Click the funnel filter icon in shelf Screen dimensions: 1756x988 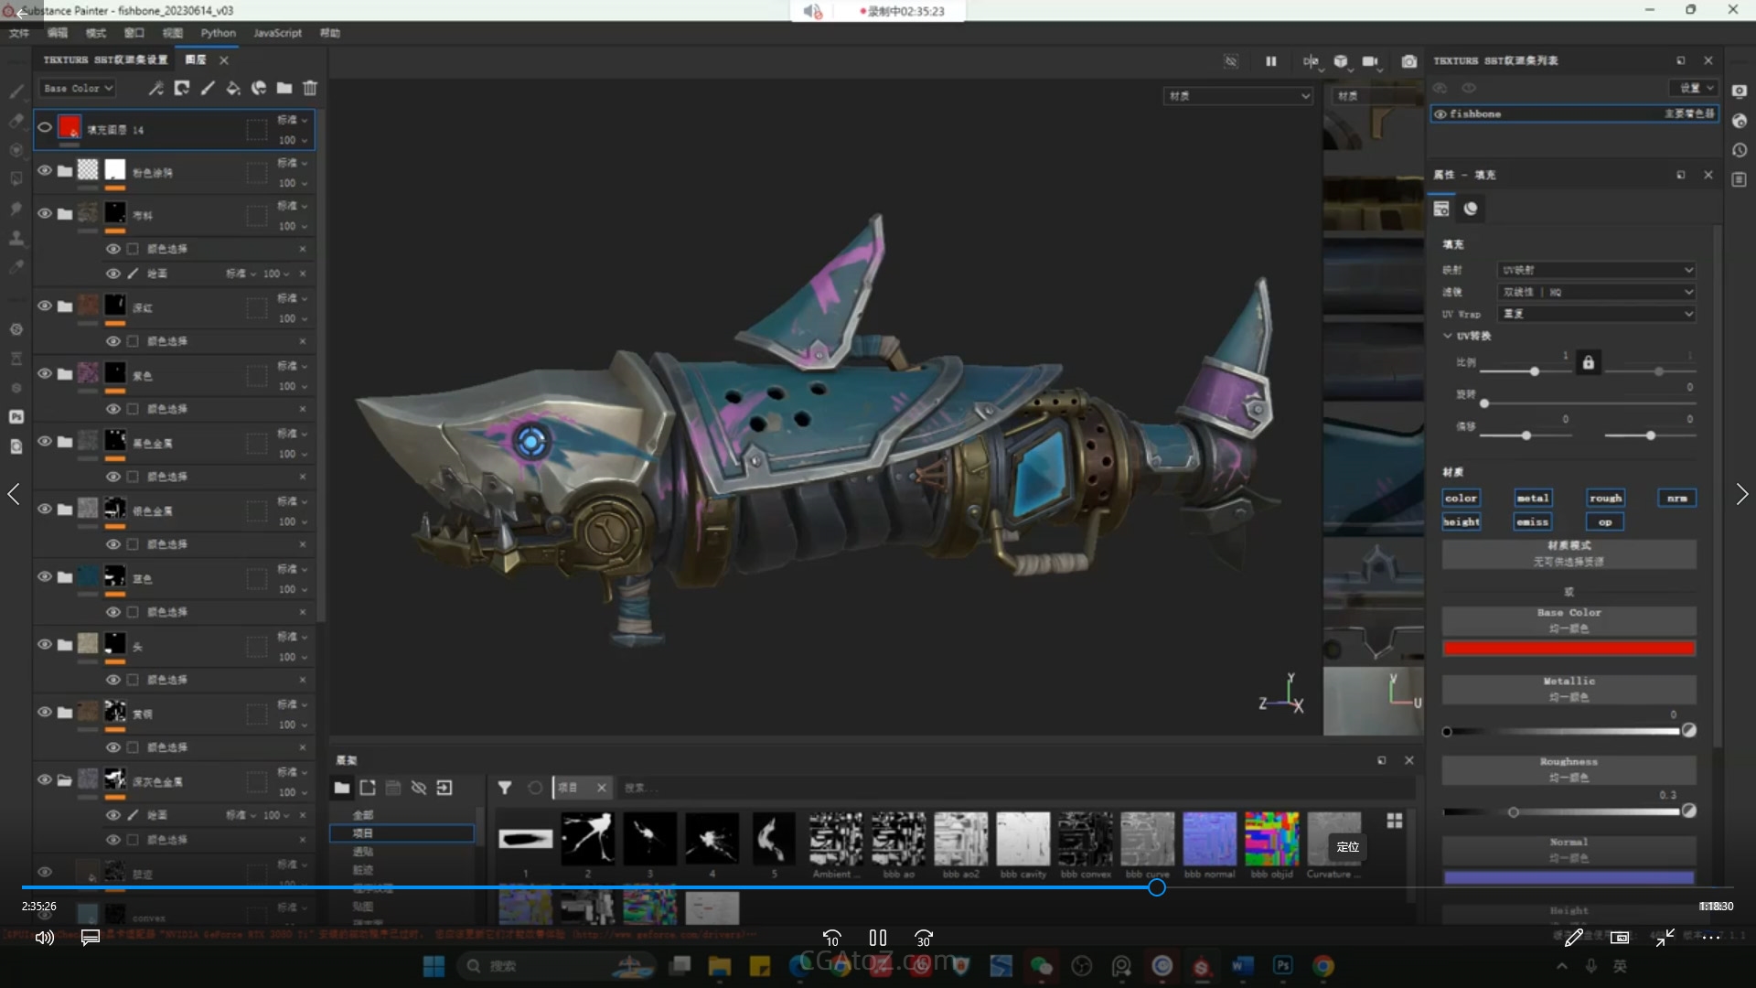click(x=504, y=788)
